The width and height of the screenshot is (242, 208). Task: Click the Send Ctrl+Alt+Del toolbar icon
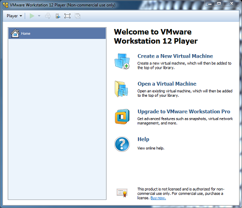[x=48, y=16]
